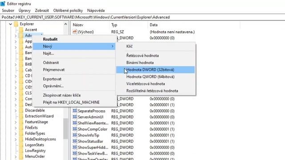The width and height of the screenshot is (285, 160).
Task: Click the FeatureUsage folder icon
Action: coord(21,122)
